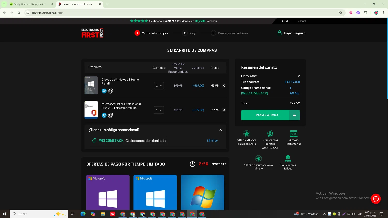Click the Electronic First logo
Viewport: 388px width, 218px height.
coord(92,33)
